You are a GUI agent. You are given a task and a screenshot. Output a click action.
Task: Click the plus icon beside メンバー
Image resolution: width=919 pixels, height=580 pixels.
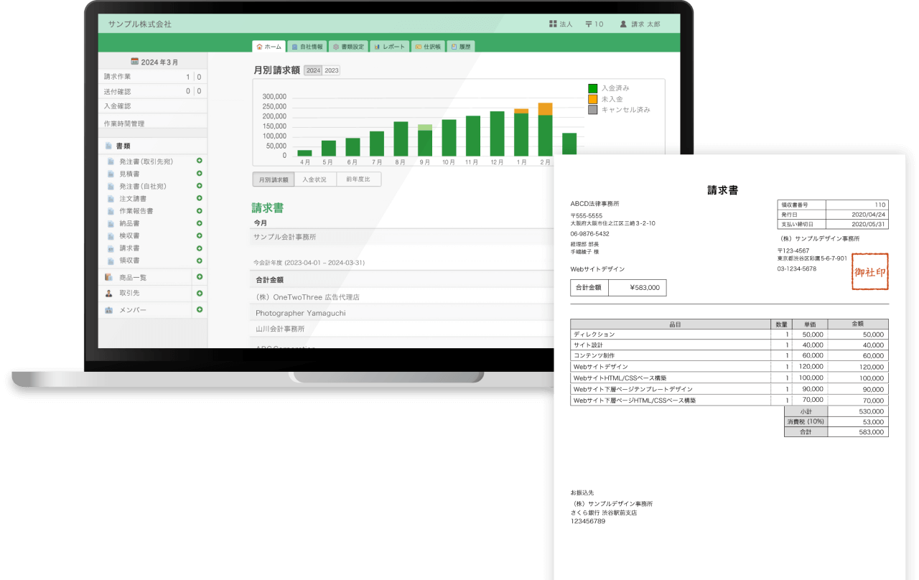pos(199,309)
